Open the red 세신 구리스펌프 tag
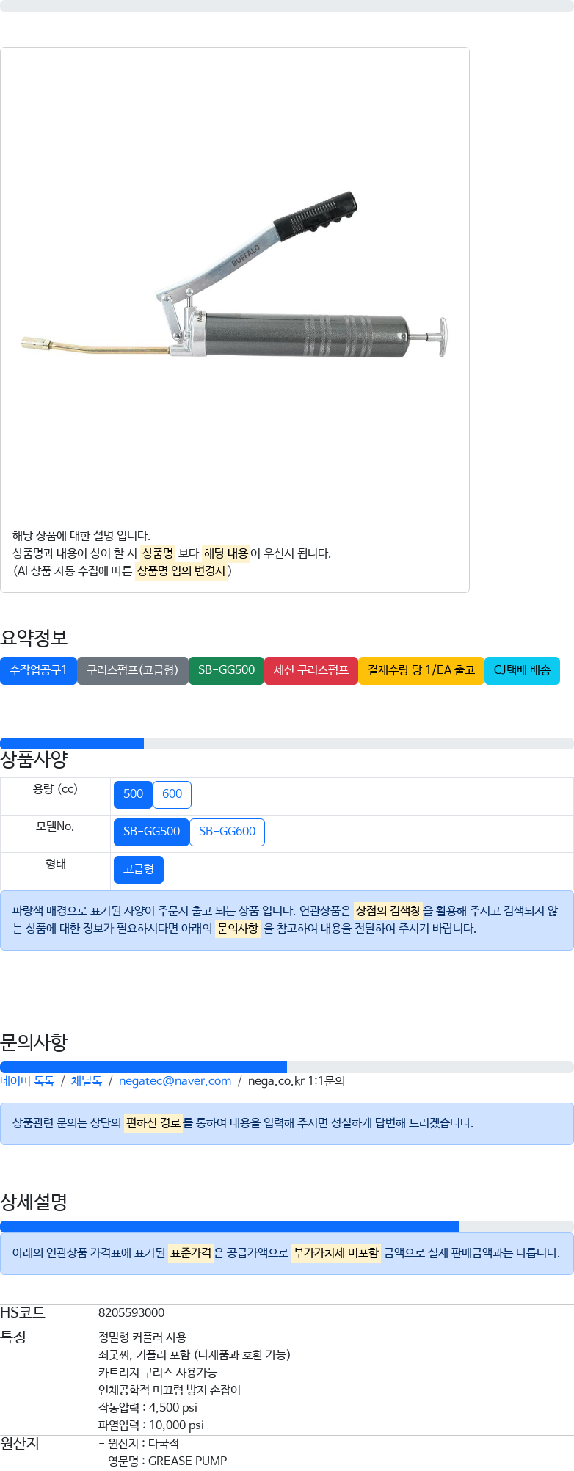This screenshot has height=1471, width=574. pyautogui.click(x=311, y=671)
